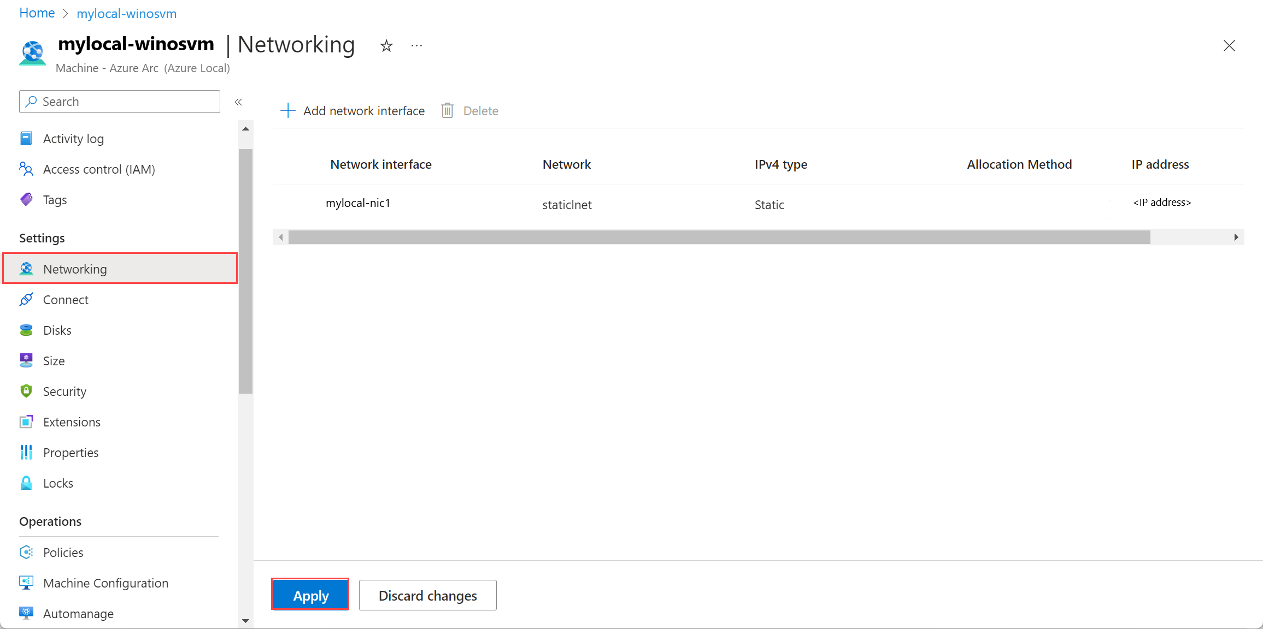Click the Activity log icon in sidebar

coord(26,139)
